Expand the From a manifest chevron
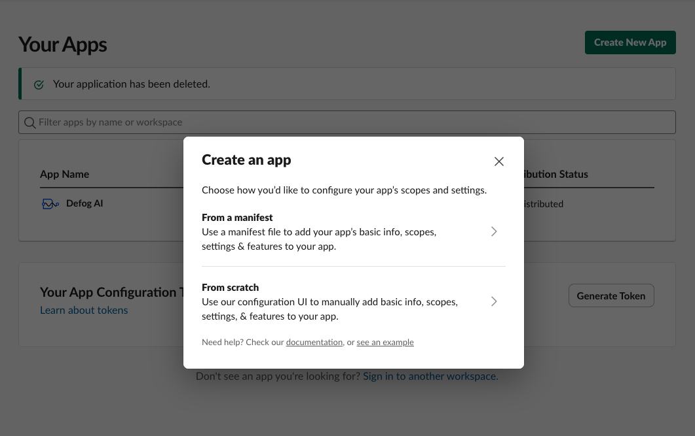Viewport: 695px width, 436px height. pos(494,231)
